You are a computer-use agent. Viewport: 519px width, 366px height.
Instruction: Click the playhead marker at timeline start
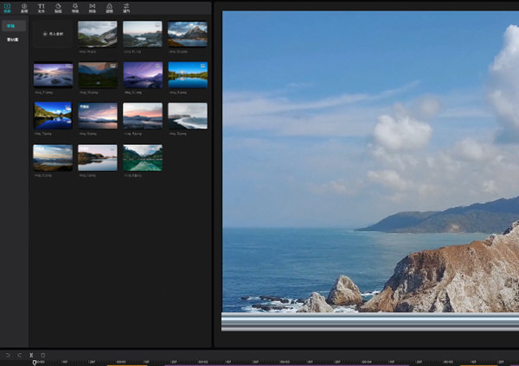pos(35,362)
